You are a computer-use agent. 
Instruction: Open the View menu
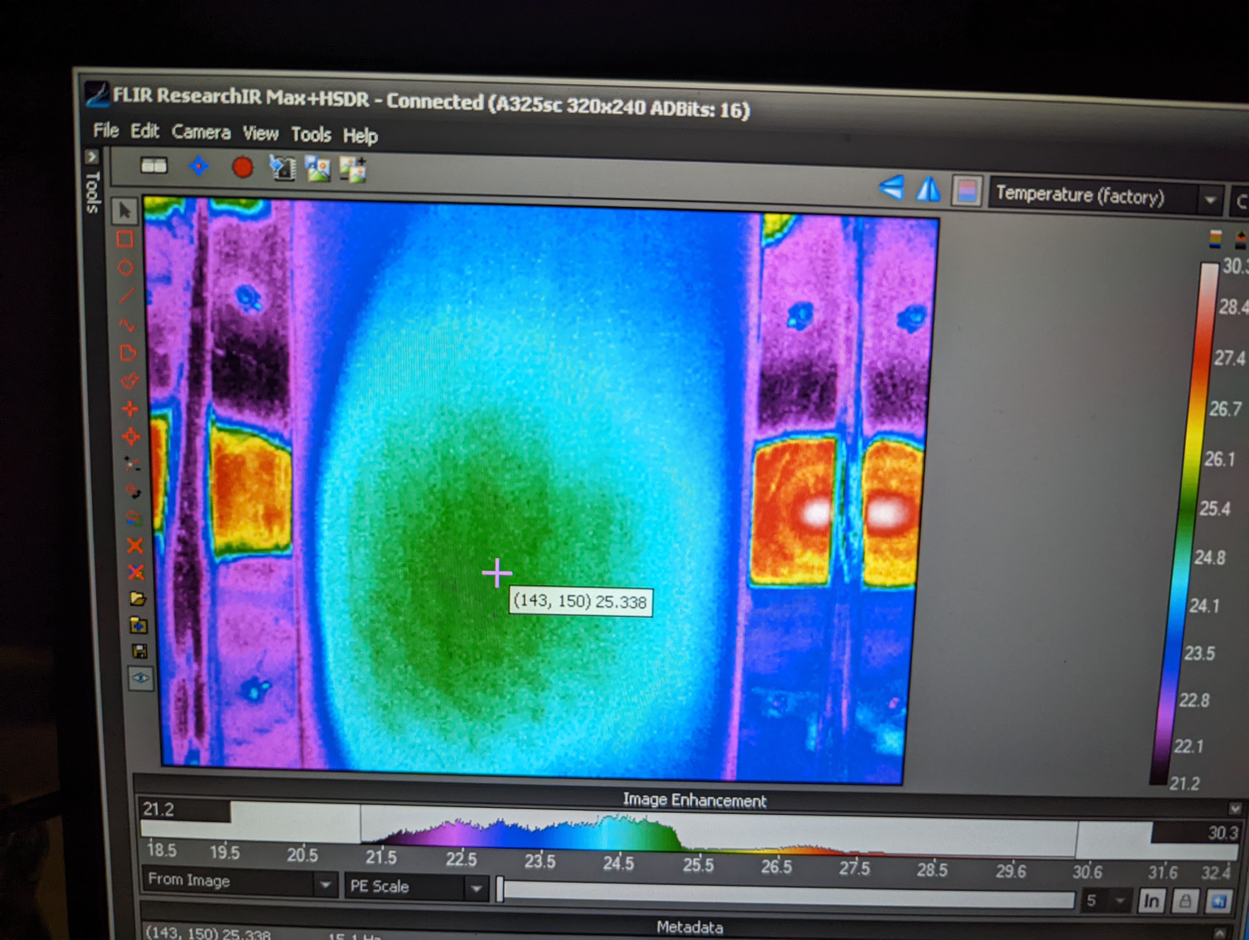pos(260,134)
